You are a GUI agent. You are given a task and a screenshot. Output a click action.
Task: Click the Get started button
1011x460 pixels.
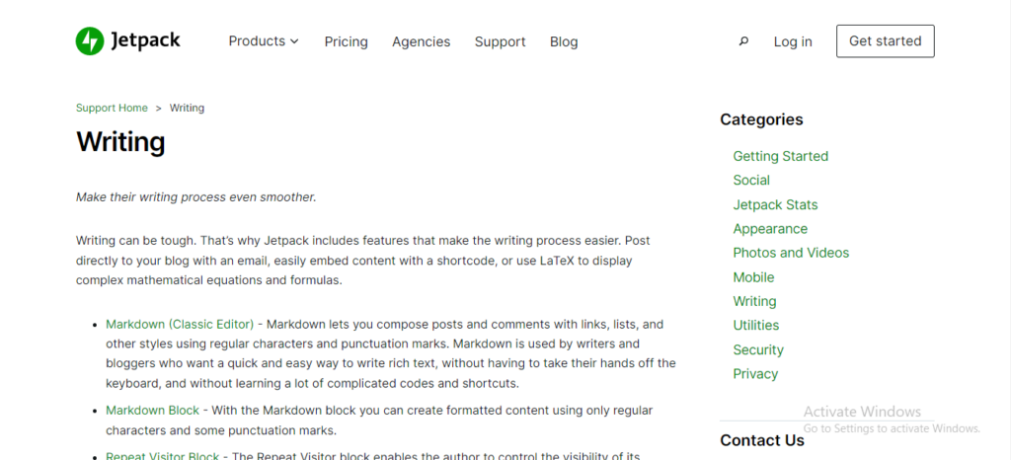(886, 41)
